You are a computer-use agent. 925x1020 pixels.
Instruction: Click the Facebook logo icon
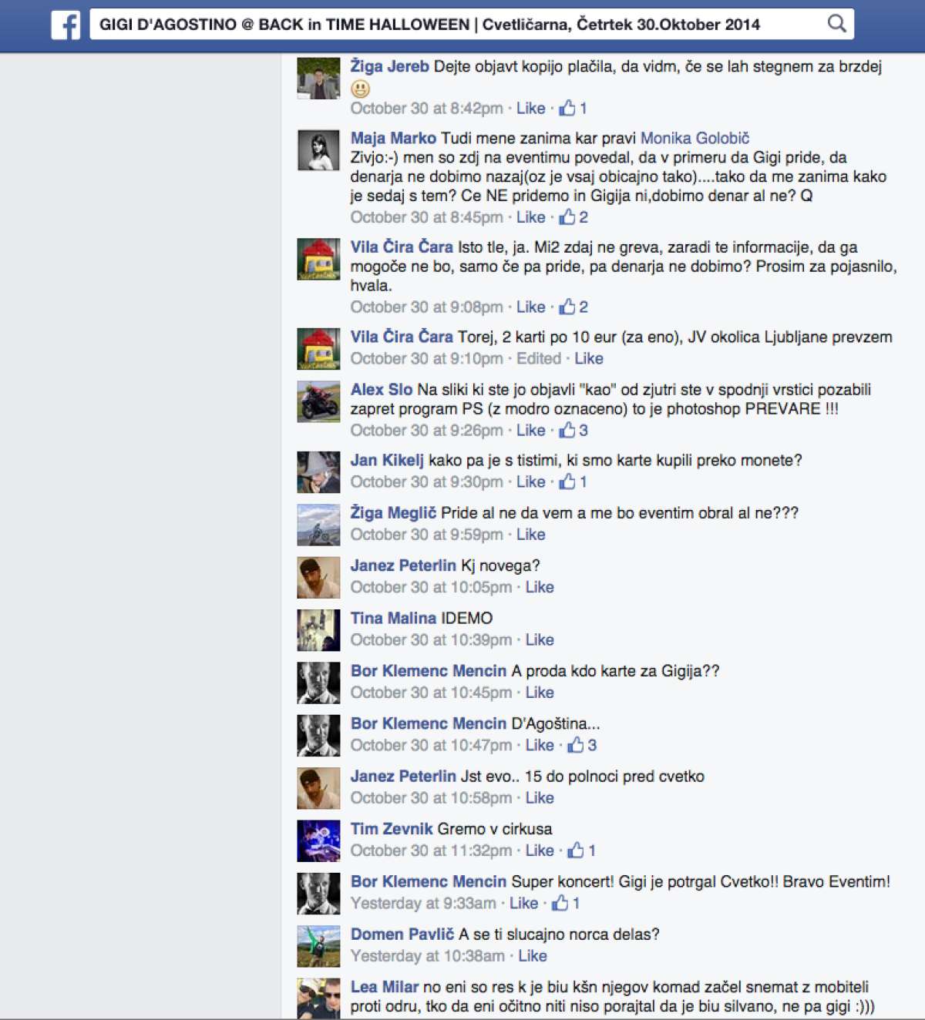pos(66,25)
